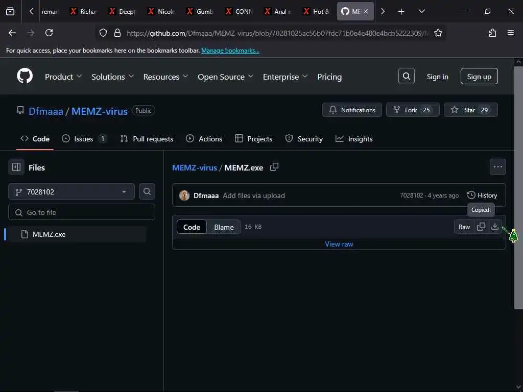Click the View raw link
The width and height of the screenshot is (523, 392).
pyautogui.click(x=339, y=244)
